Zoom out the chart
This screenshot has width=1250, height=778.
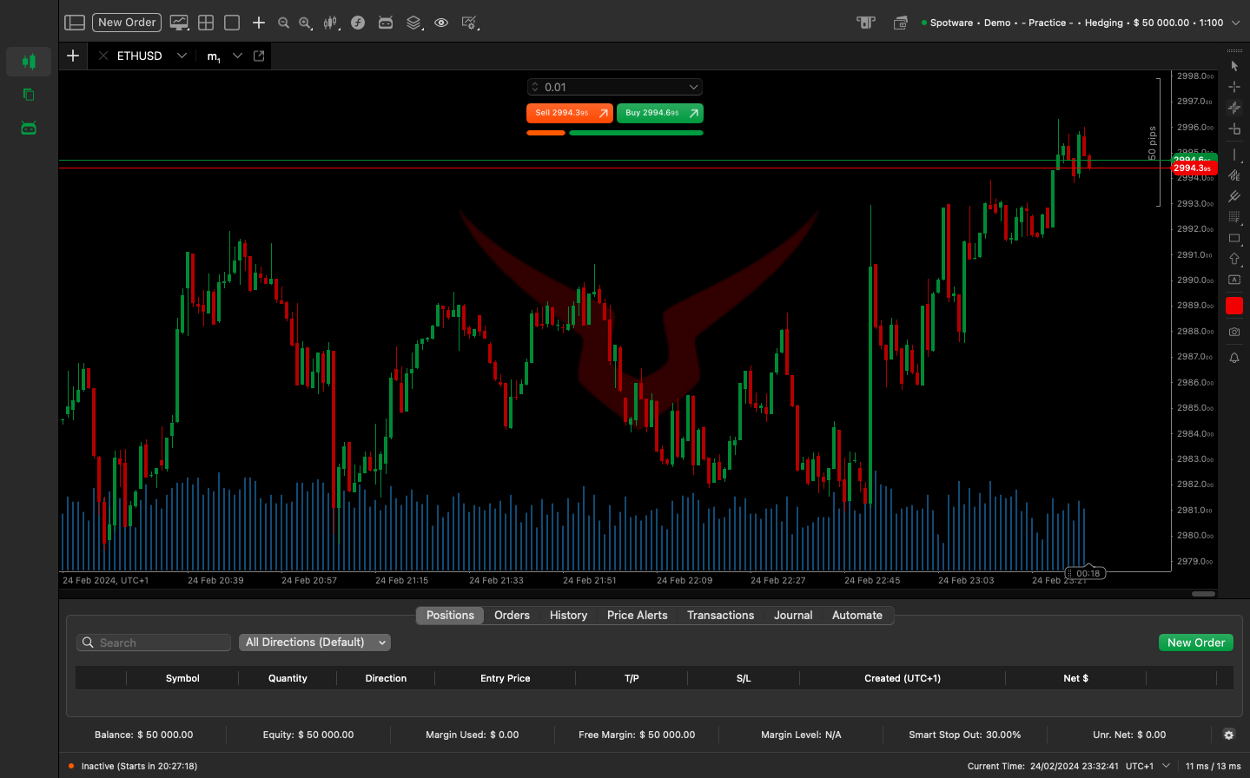pos(283,23)
